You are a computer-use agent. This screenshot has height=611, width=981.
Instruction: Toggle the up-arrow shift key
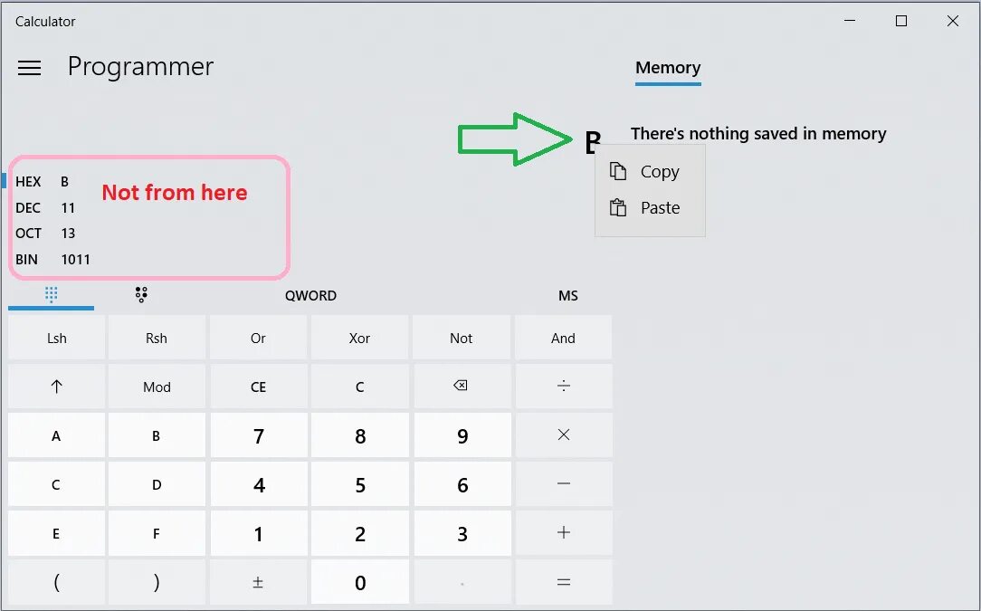pos(56,387)
